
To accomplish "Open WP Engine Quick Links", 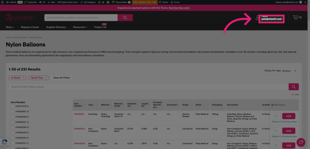I will pyautogui.click(x=68, y=2).
